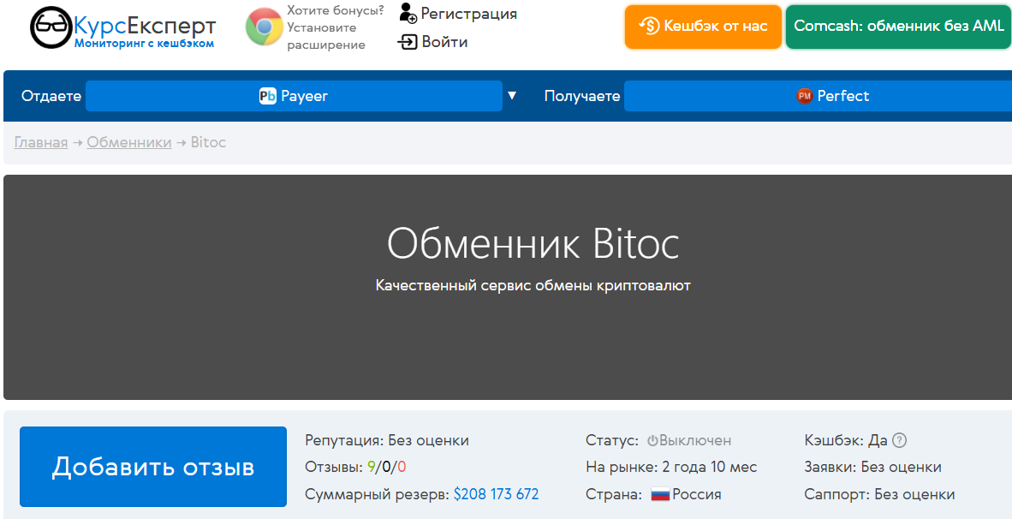Click the Добавить отзыв button

click(x=152, y=467)
